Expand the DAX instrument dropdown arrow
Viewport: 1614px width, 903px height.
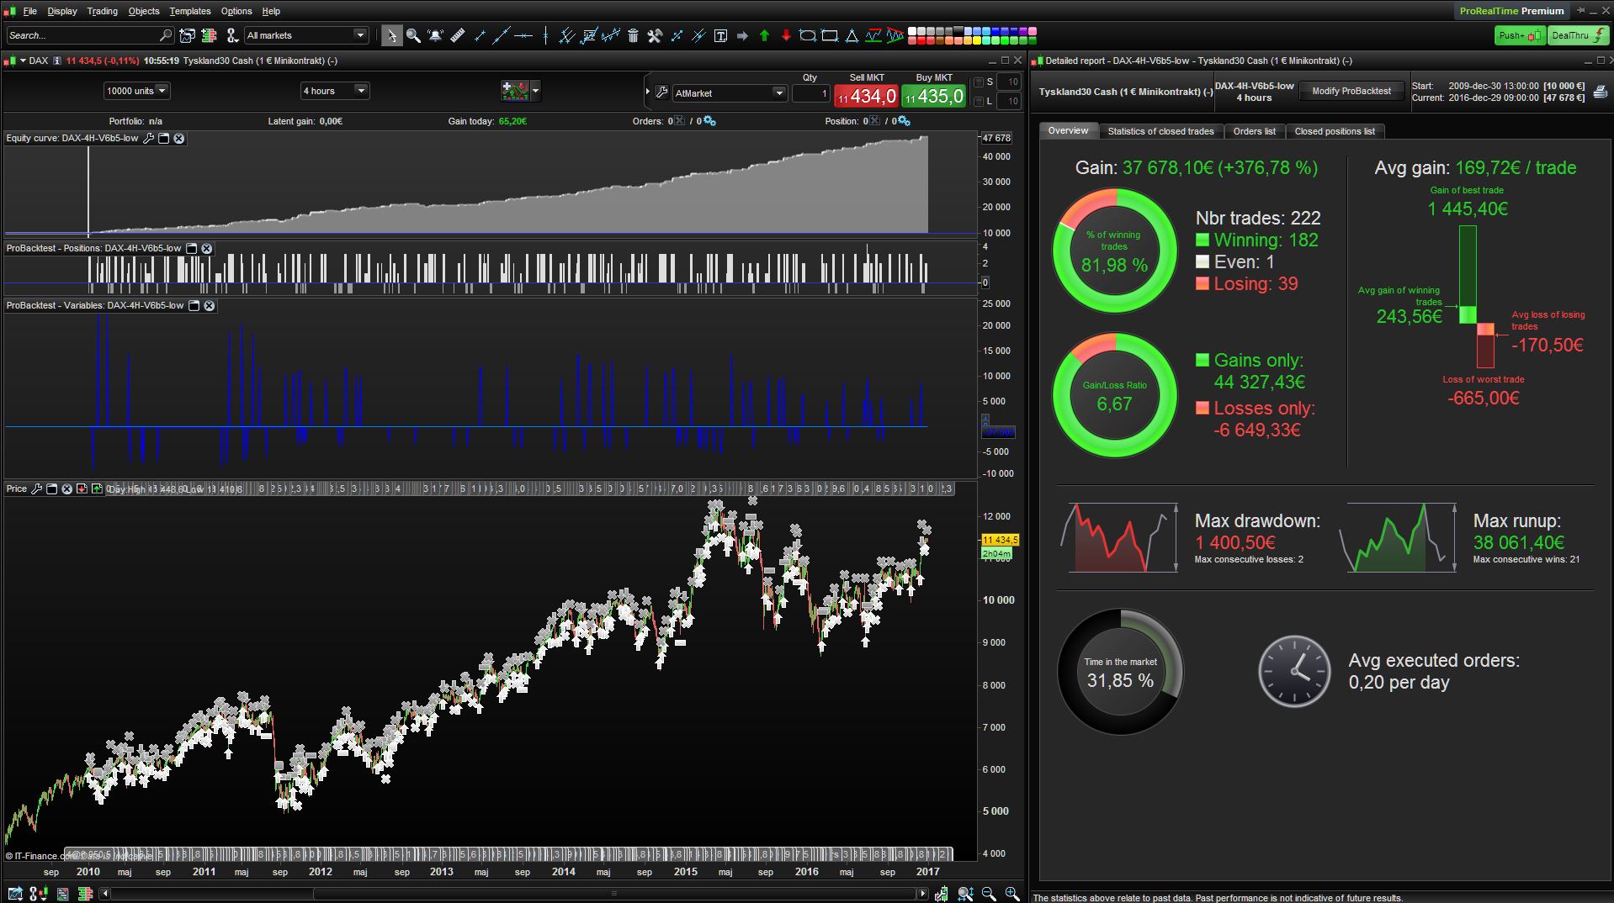(x=23, y=61)
